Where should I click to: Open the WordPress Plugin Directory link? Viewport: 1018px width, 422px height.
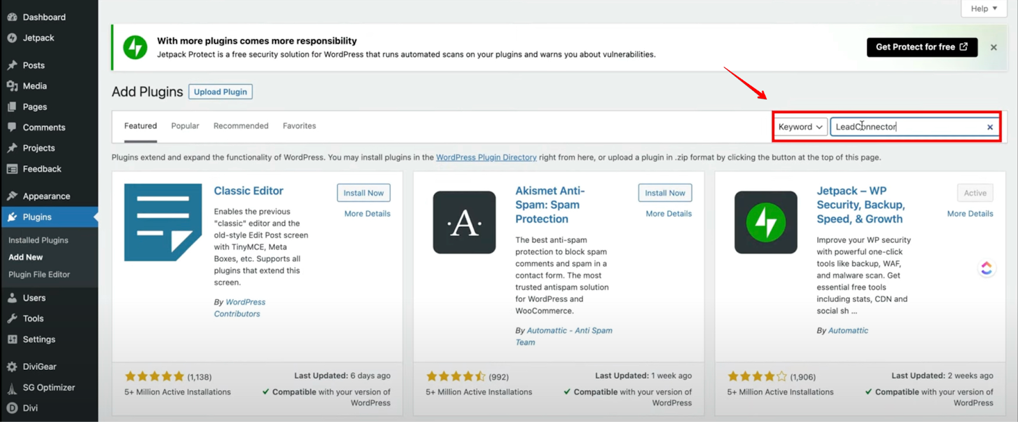click(x=486, y=158)
